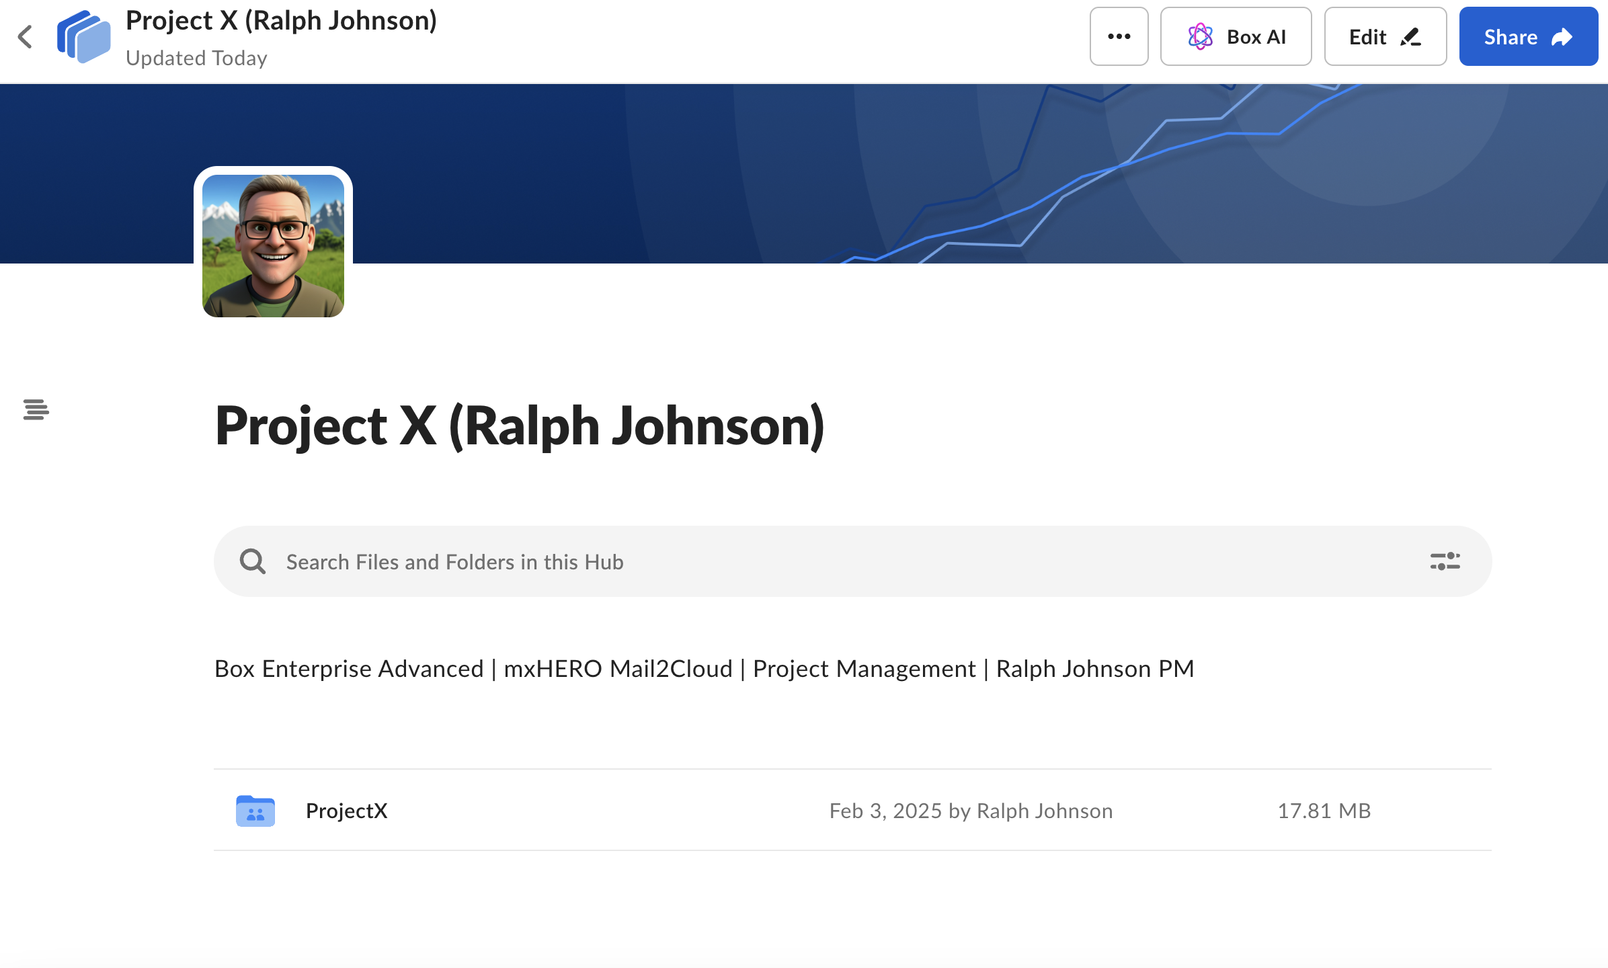Open search filter sliders icon
The height and width of the screenshot is (968, 1608).
pos(1445,561)
